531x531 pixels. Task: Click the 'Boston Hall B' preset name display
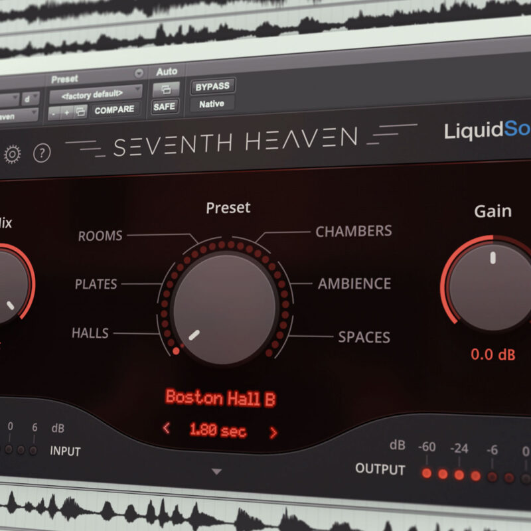point(220,398)
